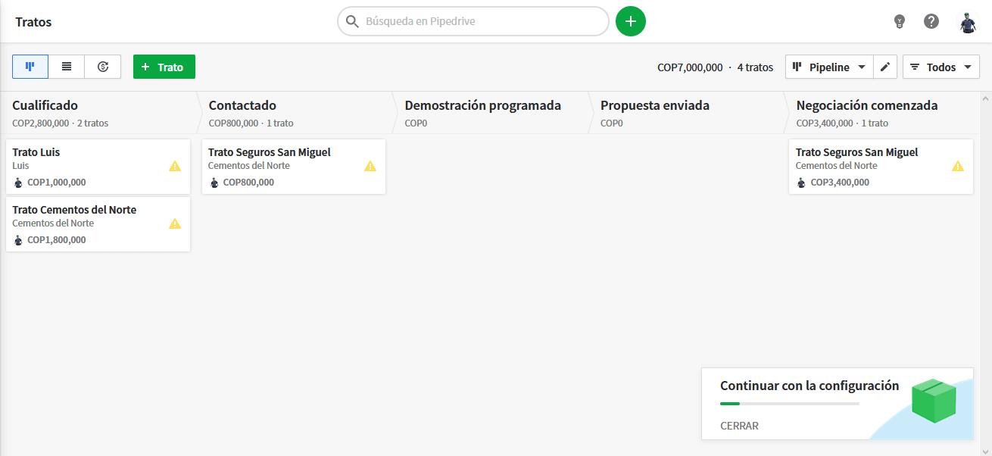
Task: Click the configuration progress bar
Action: (790, 404)
